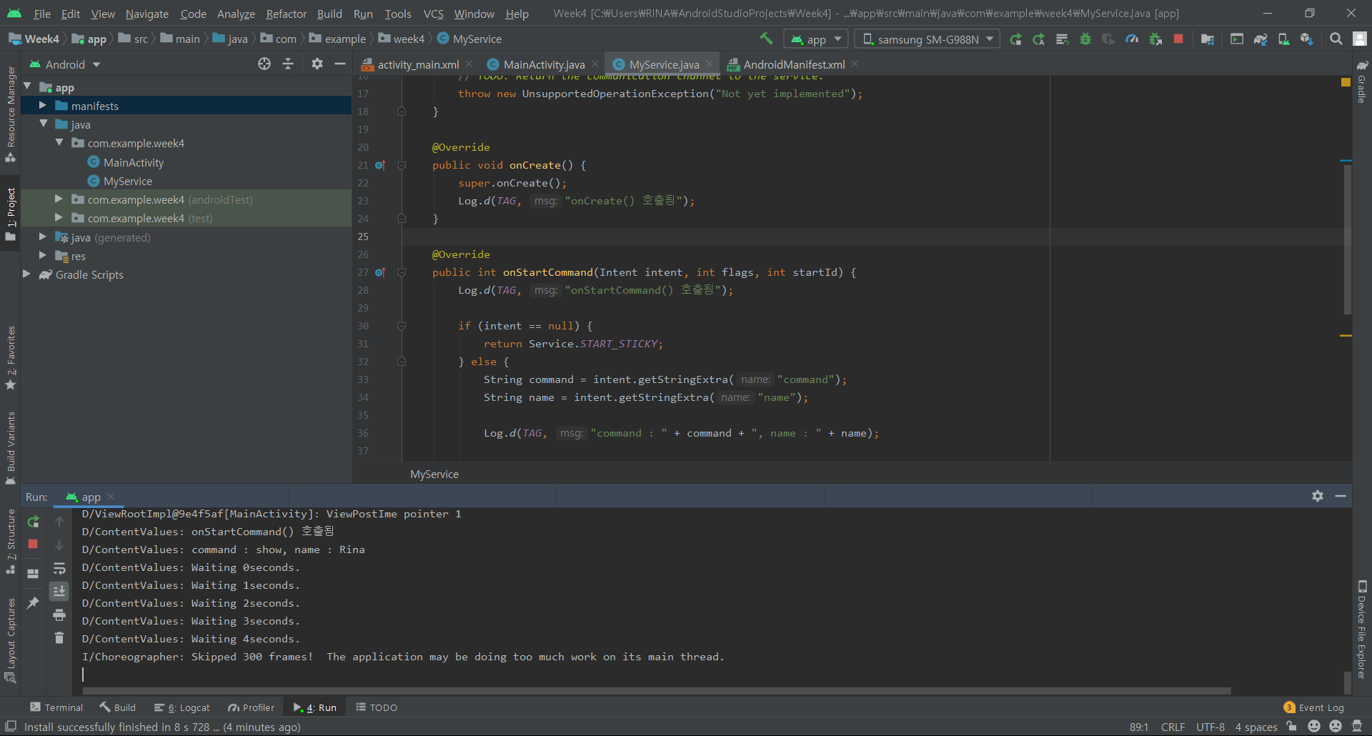Click Search Everywhere magnifier icon

[1336, 39]
